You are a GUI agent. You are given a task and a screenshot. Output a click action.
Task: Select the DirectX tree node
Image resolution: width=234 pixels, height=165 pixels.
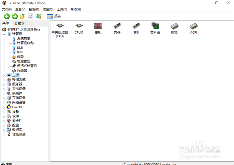14,107
